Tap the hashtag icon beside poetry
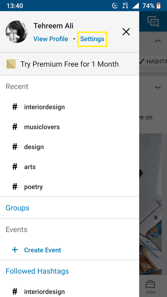Screen dimensions: 167x297 [x=15, y=186]
